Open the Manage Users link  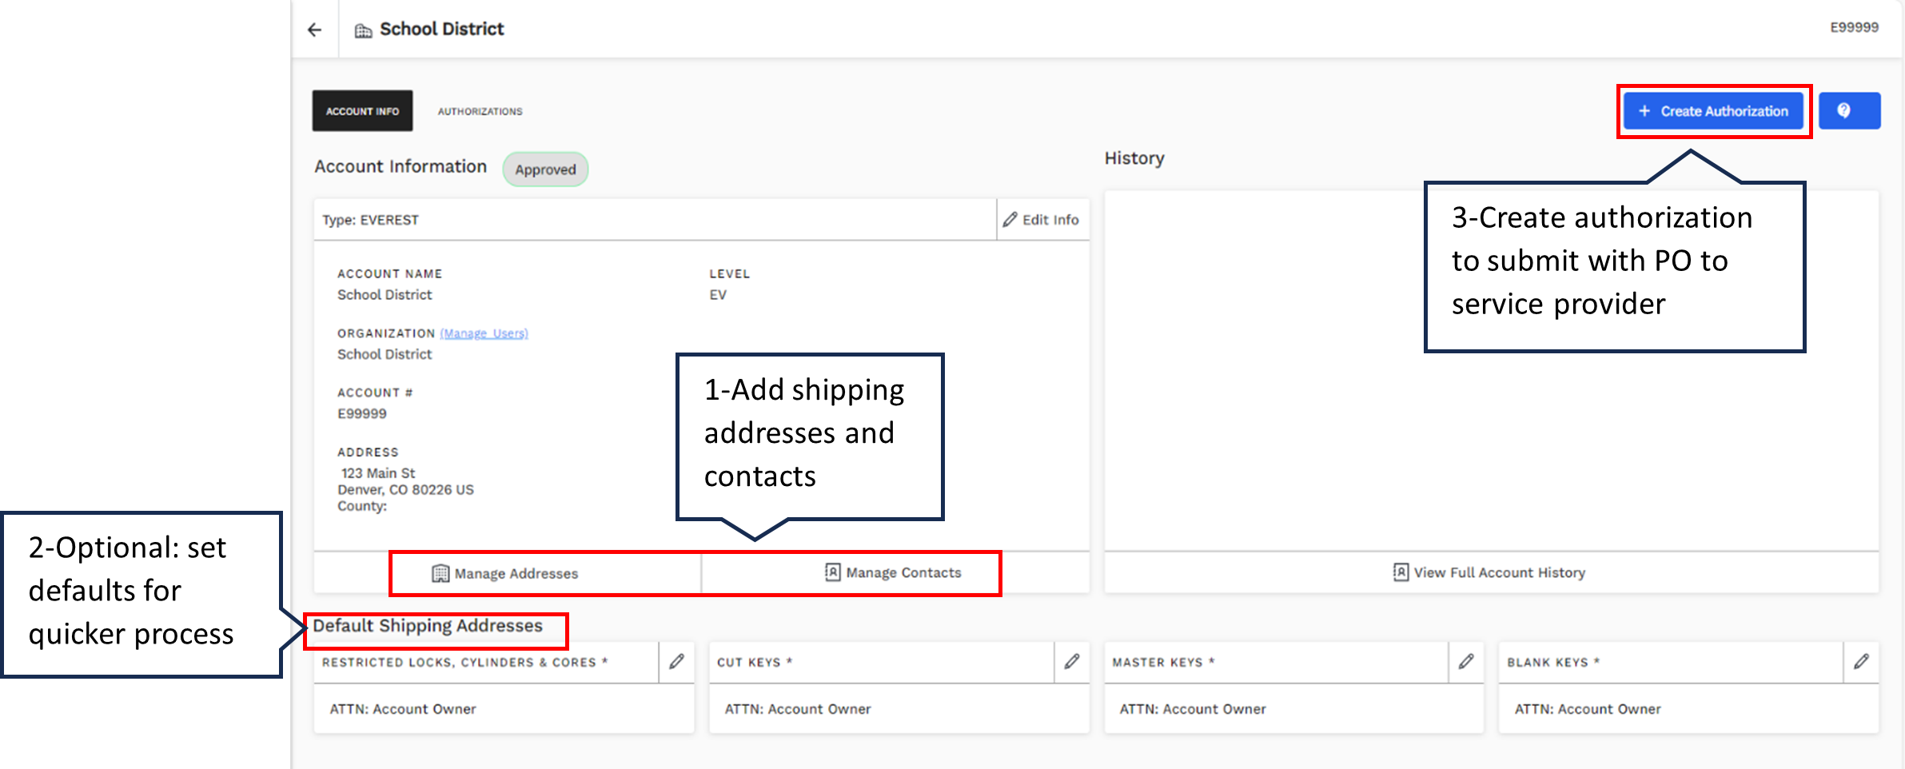click(x=483, y=333)
